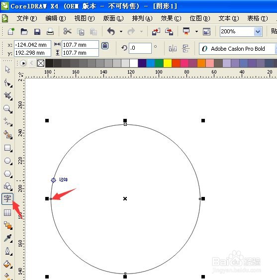Open the zoom level dropdown
This screenshot has height=280, width=277.
tap(258, 32)
